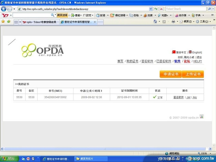Open the 工具 Tools menu dropdown
Screen dimensions: 216x162
[204, 22]
